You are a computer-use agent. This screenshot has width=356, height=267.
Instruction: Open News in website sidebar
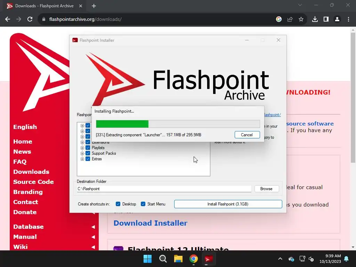pos(22,152)
